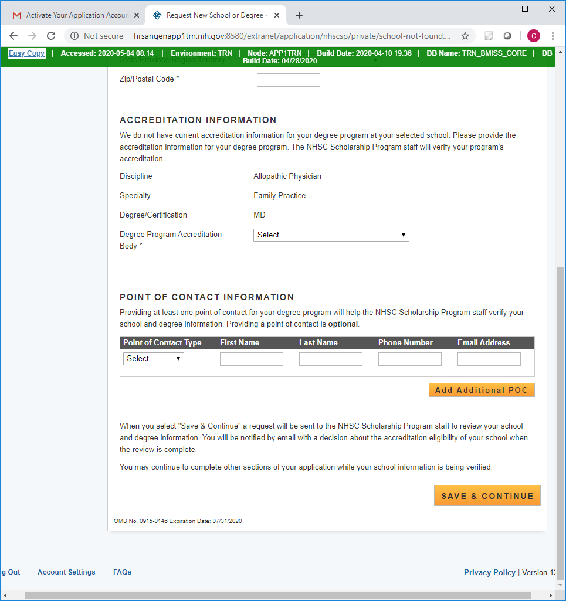Image resolution: width=566 pixels, height=601 pixels.
Task: Click the grey note extension icon
Action: [x=489, y=36]
